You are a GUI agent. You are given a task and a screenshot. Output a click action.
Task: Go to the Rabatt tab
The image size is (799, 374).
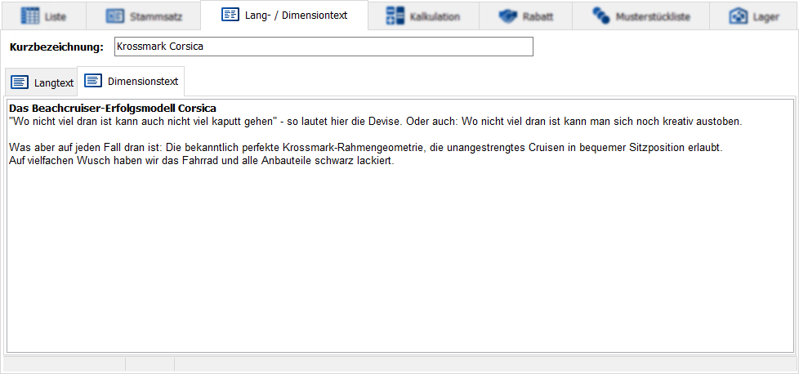click(525, 16)
